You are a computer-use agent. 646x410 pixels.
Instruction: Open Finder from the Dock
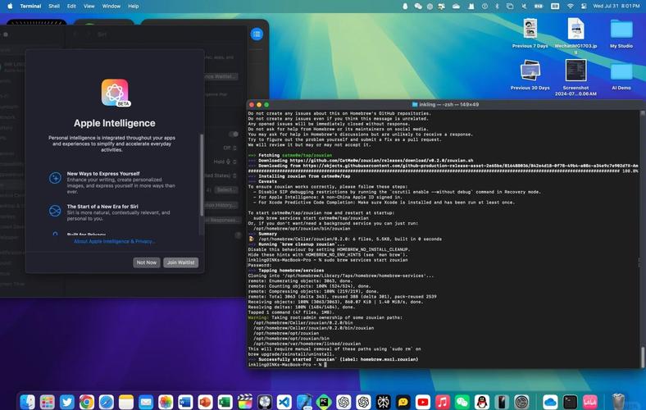28,401
